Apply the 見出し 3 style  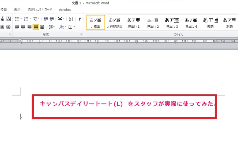coord(172,22)
